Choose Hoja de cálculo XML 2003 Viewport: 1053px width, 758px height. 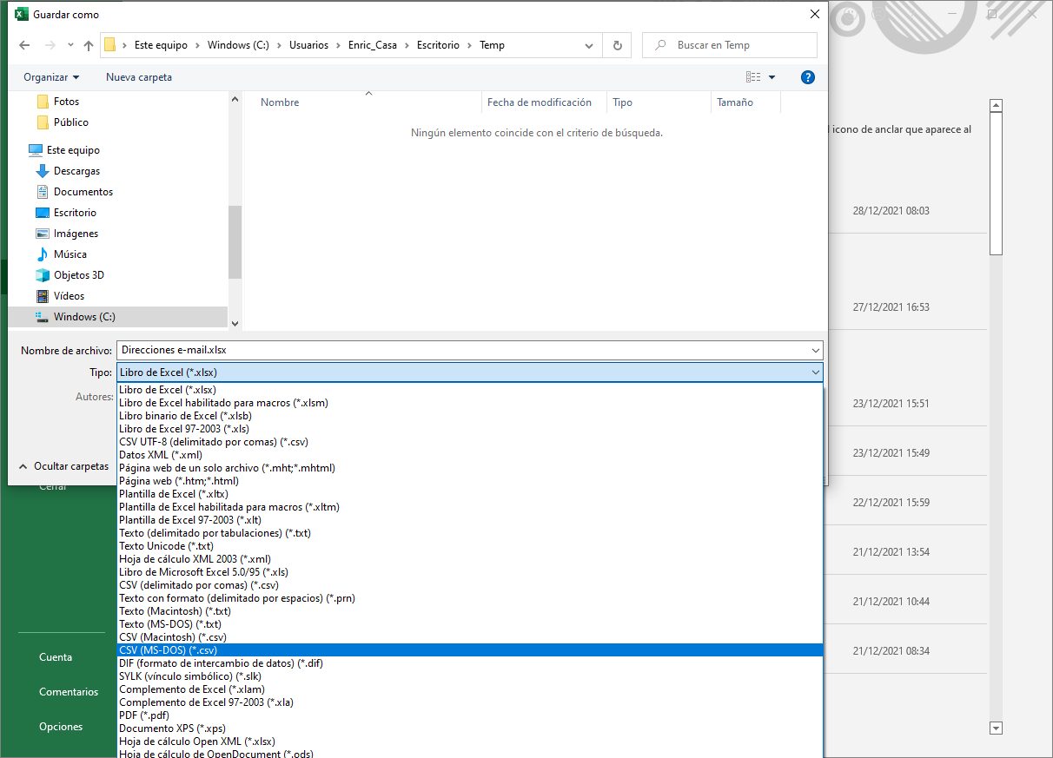[470, 559]
